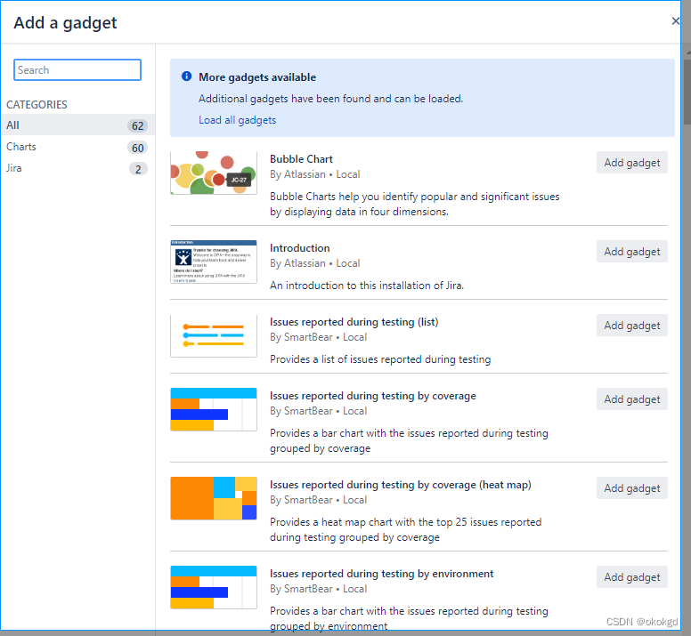Click the '(heat map)' gadget title
The height and width of the screenshot is (636, 691).
(401, 485)
